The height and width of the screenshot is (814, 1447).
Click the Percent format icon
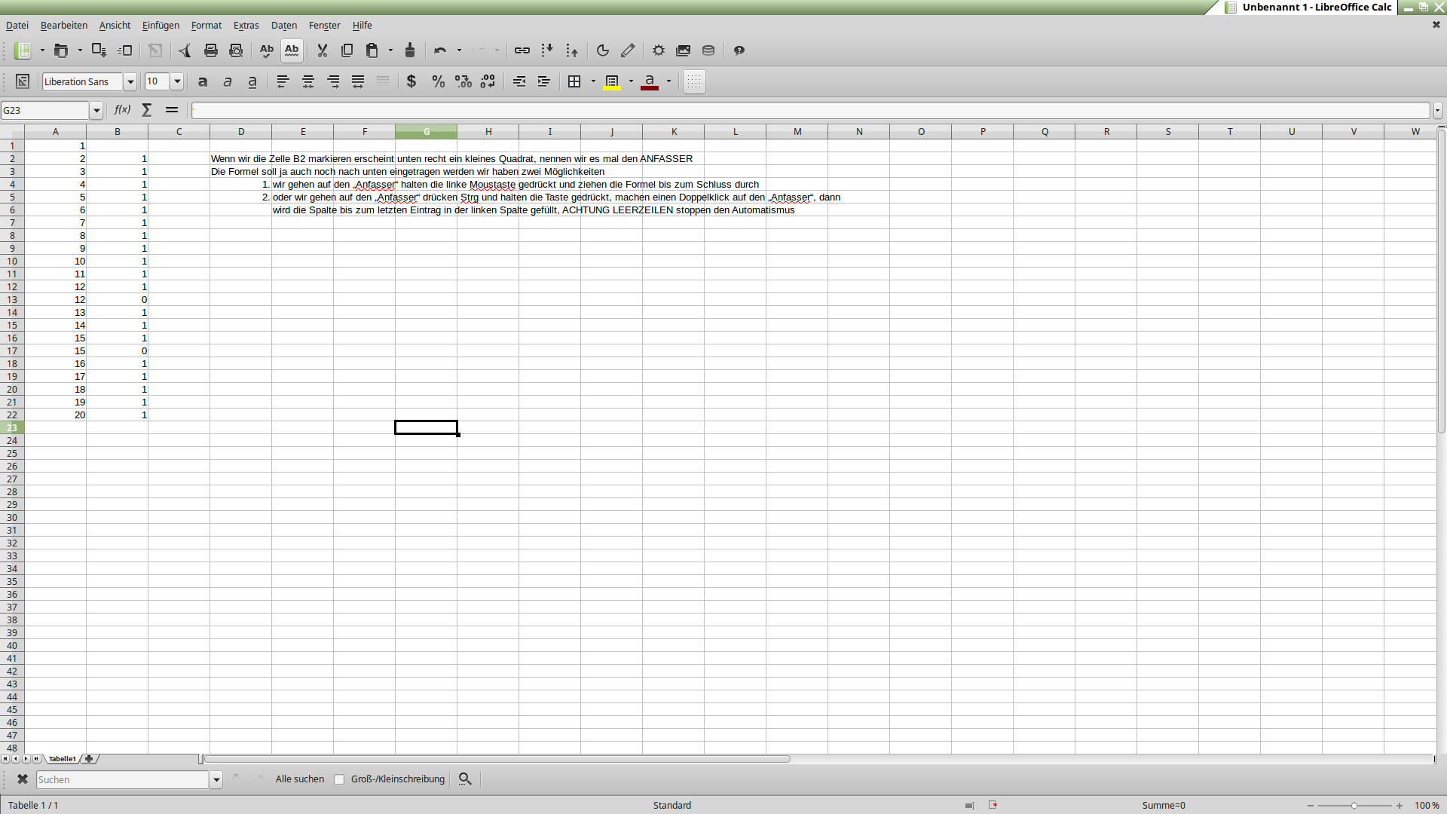tap(438, 81)
